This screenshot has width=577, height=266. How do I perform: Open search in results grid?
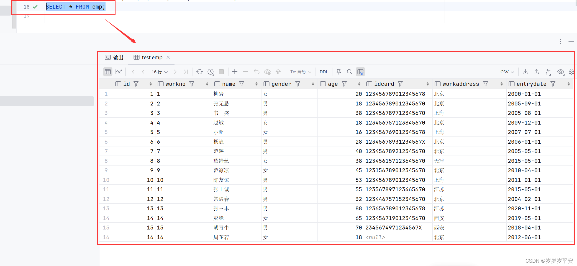click(350, 72)
